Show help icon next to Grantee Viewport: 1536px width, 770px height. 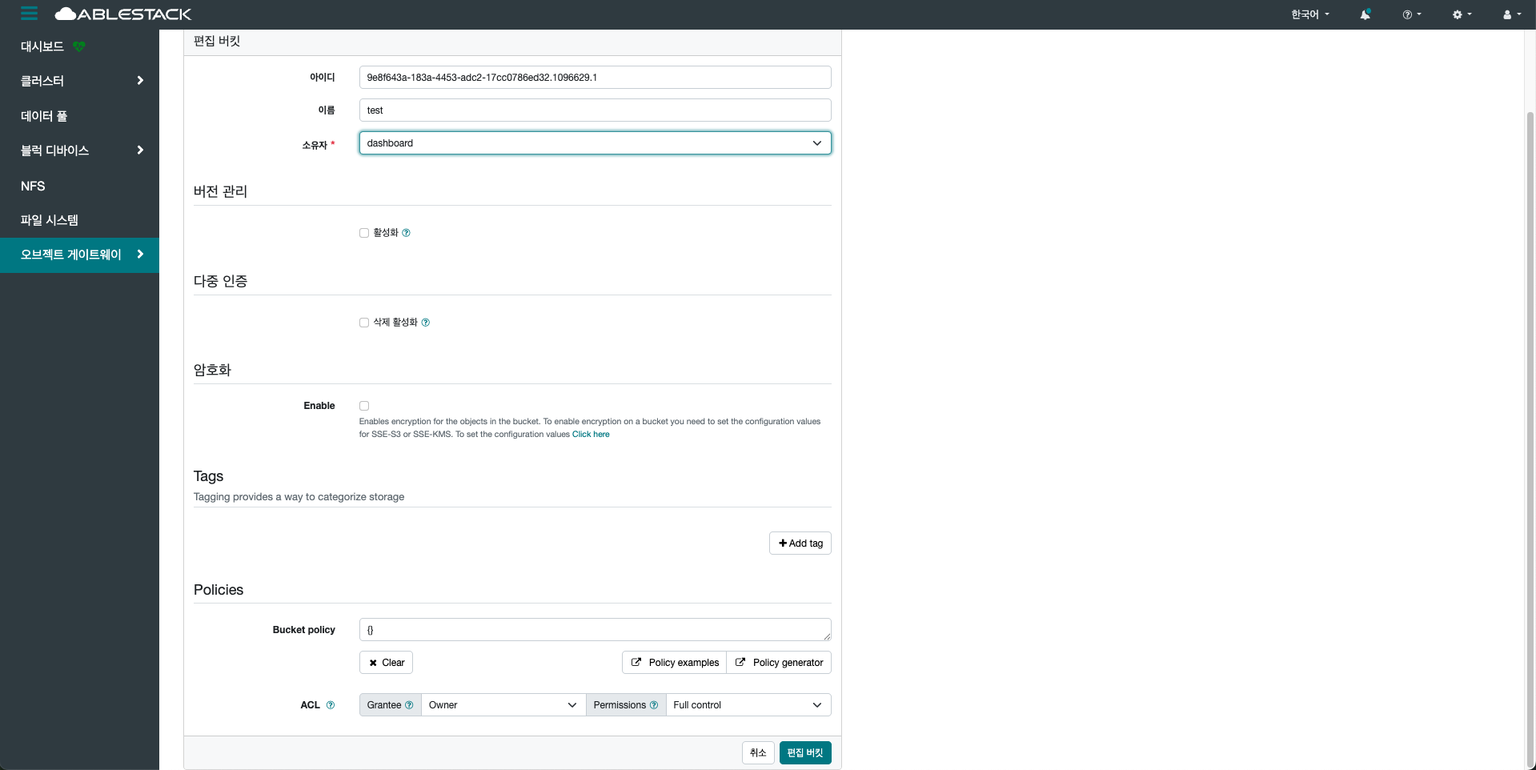click(409, 705)
